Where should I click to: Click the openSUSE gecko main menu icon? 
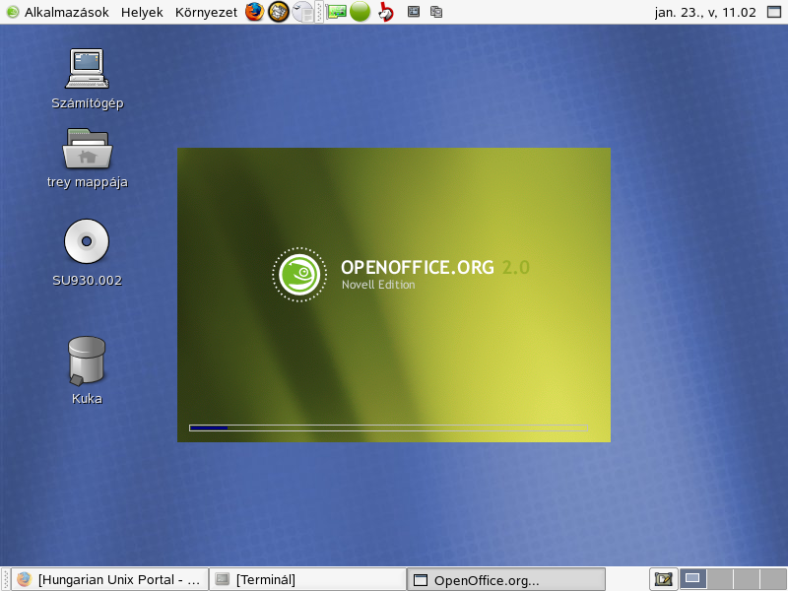(x=13, y=12)
